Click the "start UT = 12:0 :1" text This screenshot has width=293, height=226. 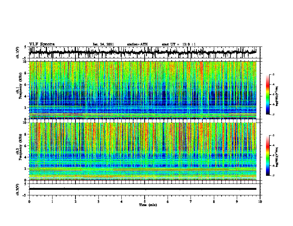pyautogui.click(x=179, y=44)
